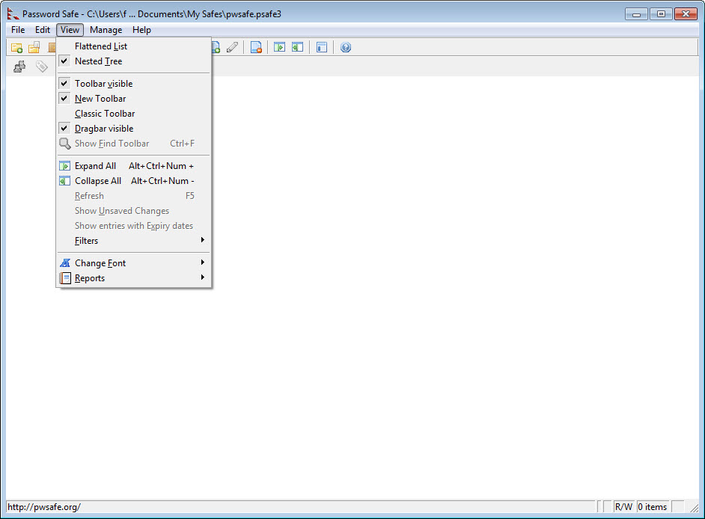Open the Manage menu

(106, 30)
